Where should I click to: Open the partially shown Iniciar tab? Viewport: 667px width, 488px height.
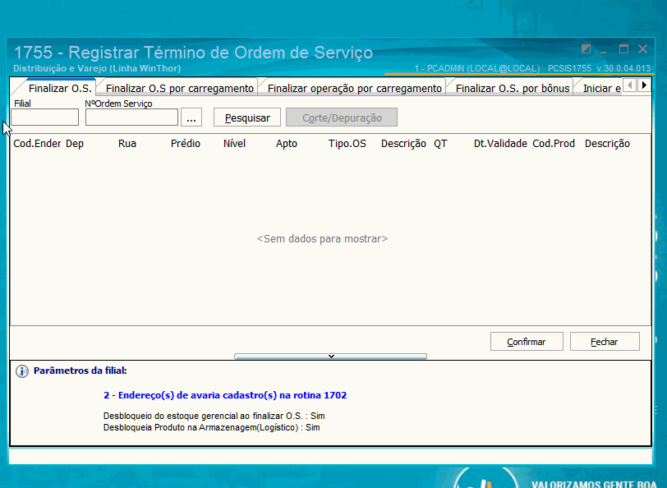600,88
